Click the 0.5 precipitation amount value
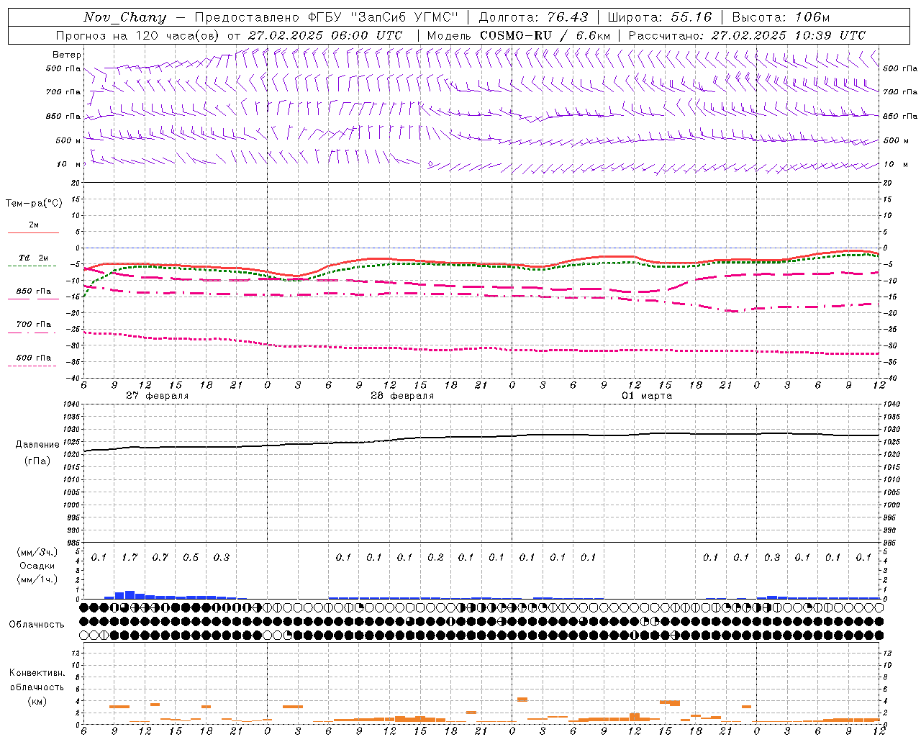 tap(191, 558)
